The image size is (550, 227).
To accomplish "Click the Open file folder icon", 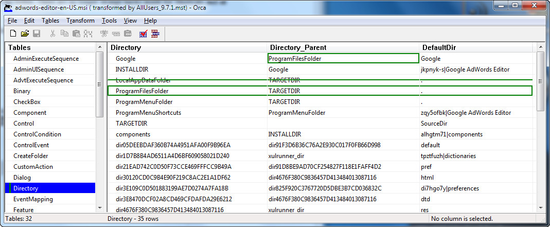I will point(25,33).
